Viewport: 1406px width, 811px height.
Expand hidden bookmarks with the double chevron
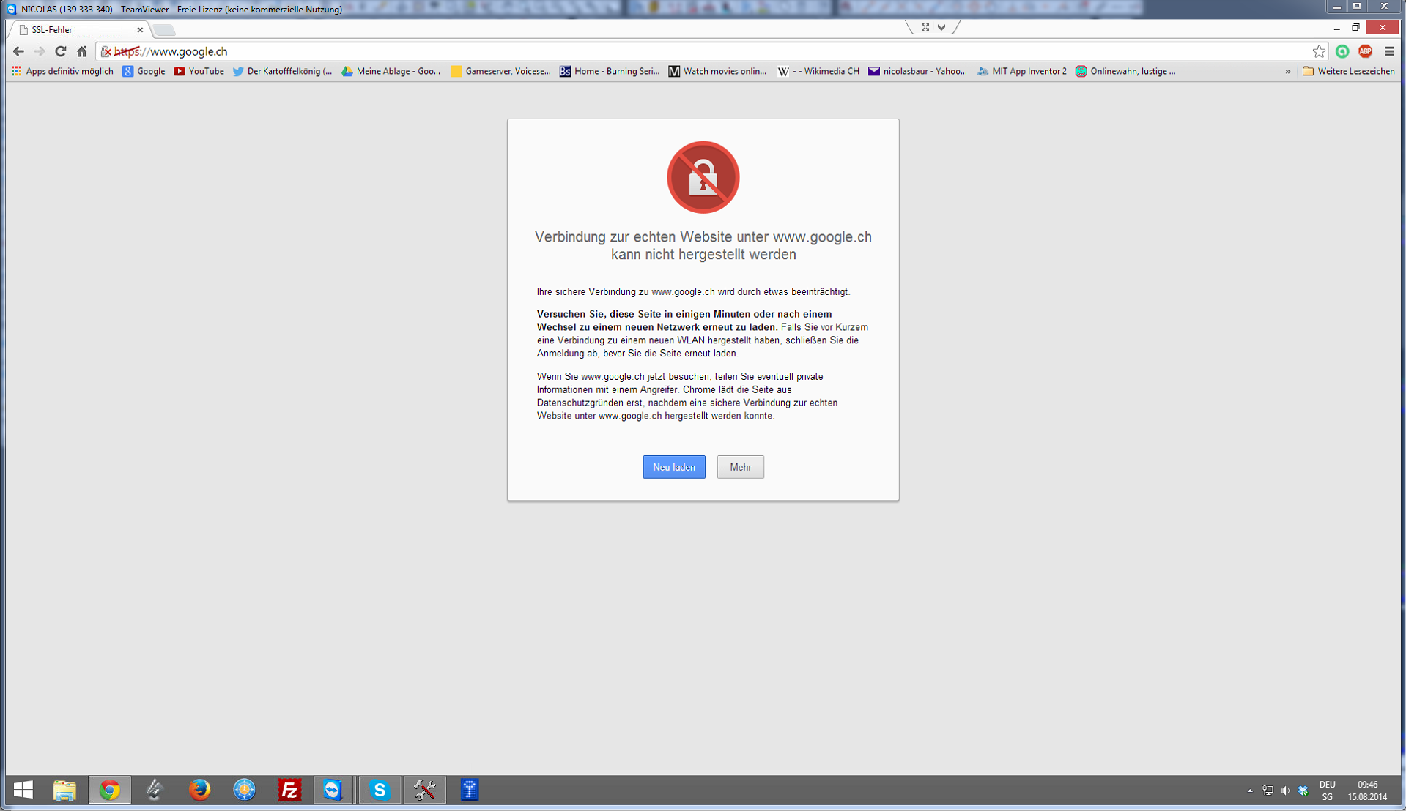pyautogui.click(x=1288, y=71)
